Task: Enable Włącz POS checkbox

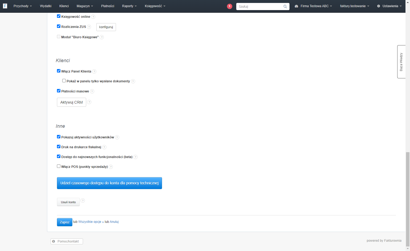Action: [59, 166]
